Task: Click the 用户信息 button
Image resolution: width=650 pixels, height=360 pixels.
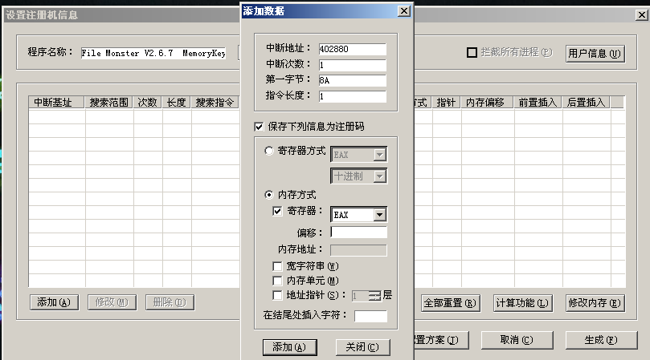Action: point(595,54)
